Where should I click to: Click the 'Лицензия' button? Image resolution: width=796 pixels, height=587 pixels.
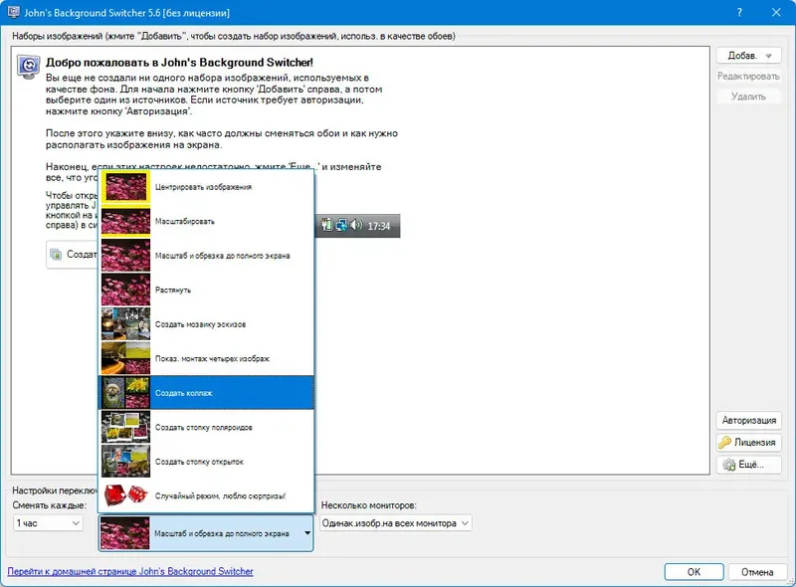point(749,443)
